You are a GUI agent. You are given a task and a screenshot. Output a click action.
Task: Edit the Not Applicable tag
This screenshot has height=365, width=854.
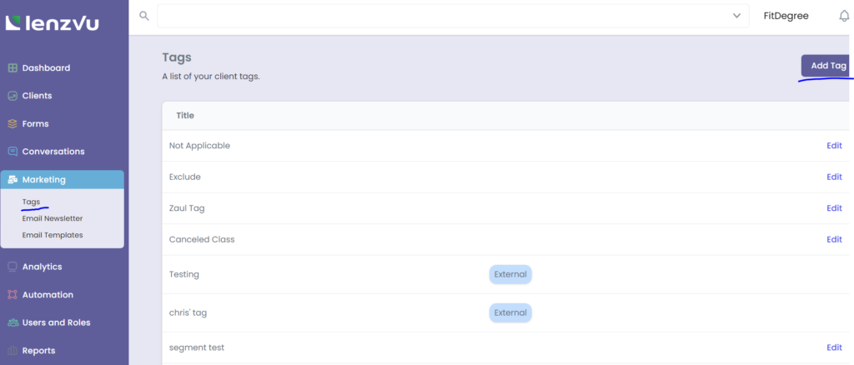point(834,146)
